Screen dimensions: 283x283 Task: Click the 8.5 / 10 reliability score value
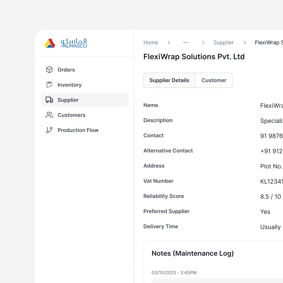270,197
